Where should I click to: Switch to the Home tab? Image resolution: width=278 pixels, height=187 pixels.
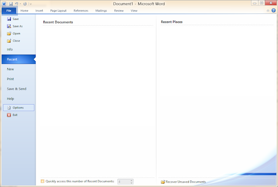24,10
